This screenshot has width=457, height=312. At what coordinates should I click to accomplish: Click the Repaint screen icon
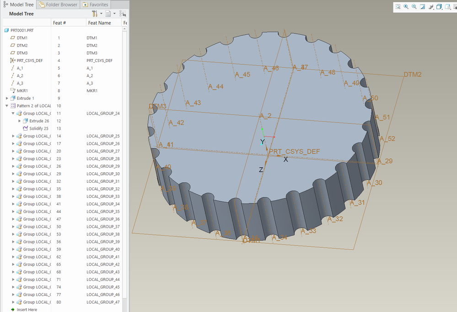pos(422,7)
